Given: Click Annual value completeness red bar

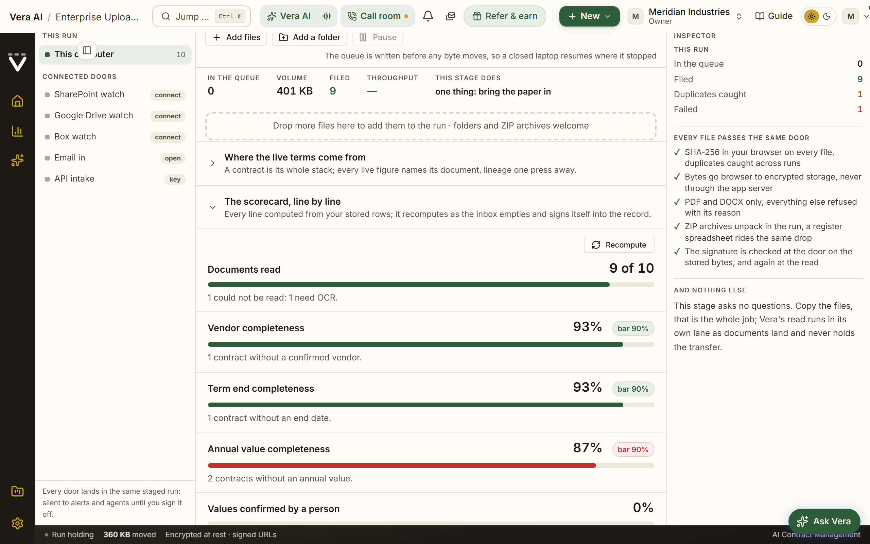Looking at the screenshot, I should (431, 465).
